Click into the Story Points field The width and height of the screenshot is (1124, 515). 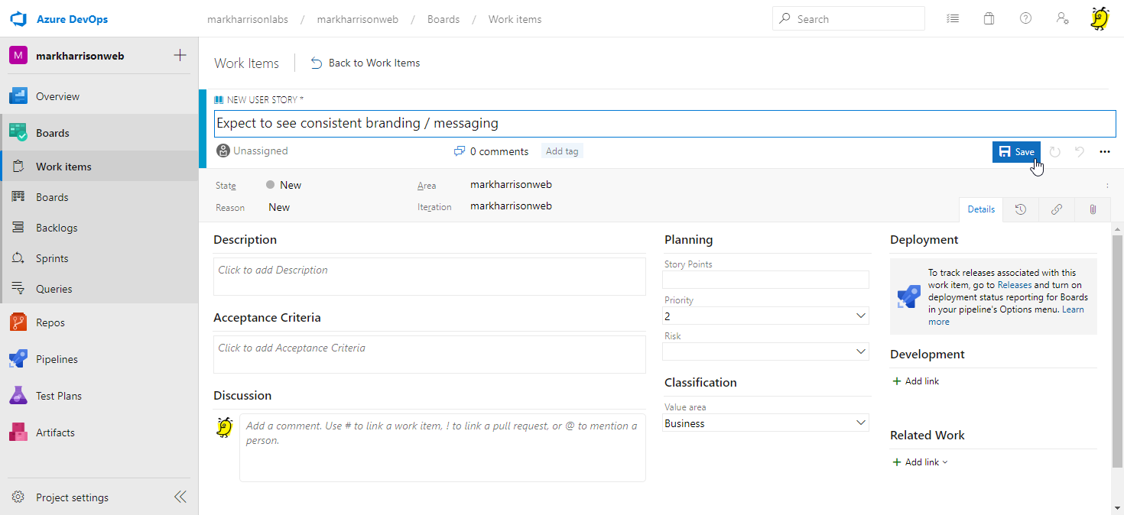(765, 280)
